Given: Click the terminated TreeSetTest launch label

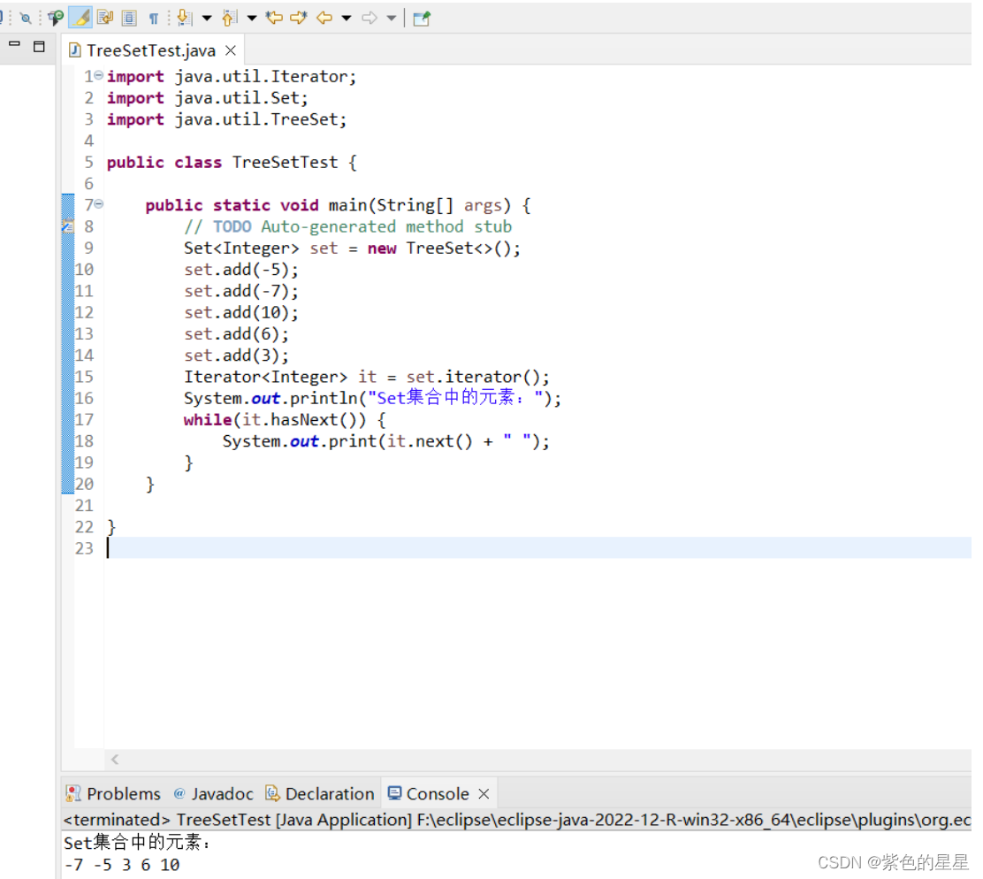Looking at the screenshot, I should click(x=516, y=820).
